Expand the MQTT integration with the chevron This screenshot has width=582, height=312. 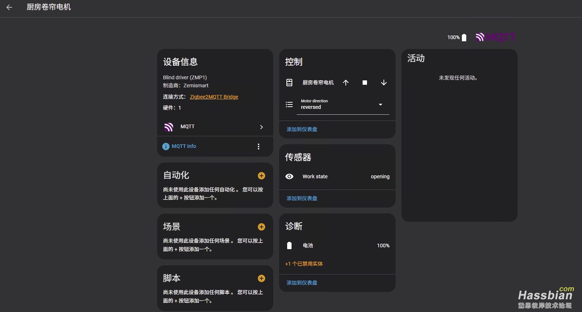[262, 127]
